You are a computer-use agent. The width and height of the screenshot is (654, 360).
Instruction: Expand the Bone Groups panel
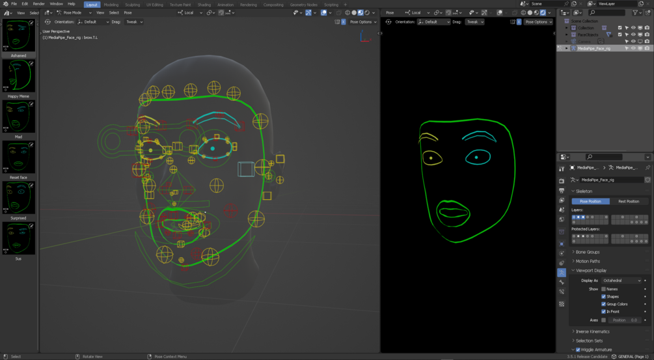[x=587, y=252]
